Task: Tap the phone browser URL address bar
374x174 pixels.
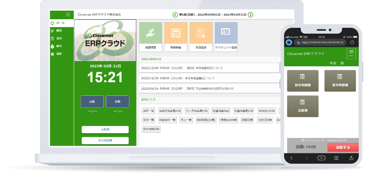Action: [320, 43]
